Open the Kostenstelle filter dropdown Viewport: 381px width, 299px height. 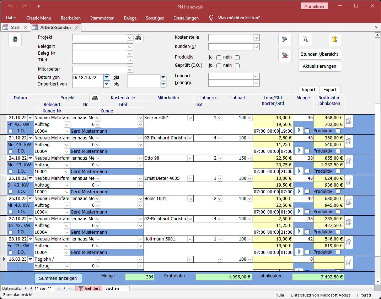coord(256,38)
